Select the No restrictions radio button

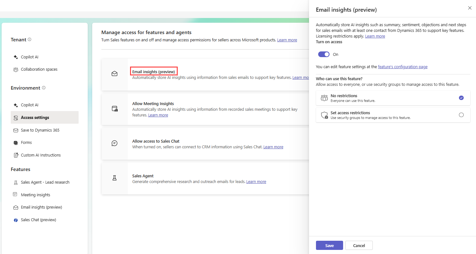(461, 98)
